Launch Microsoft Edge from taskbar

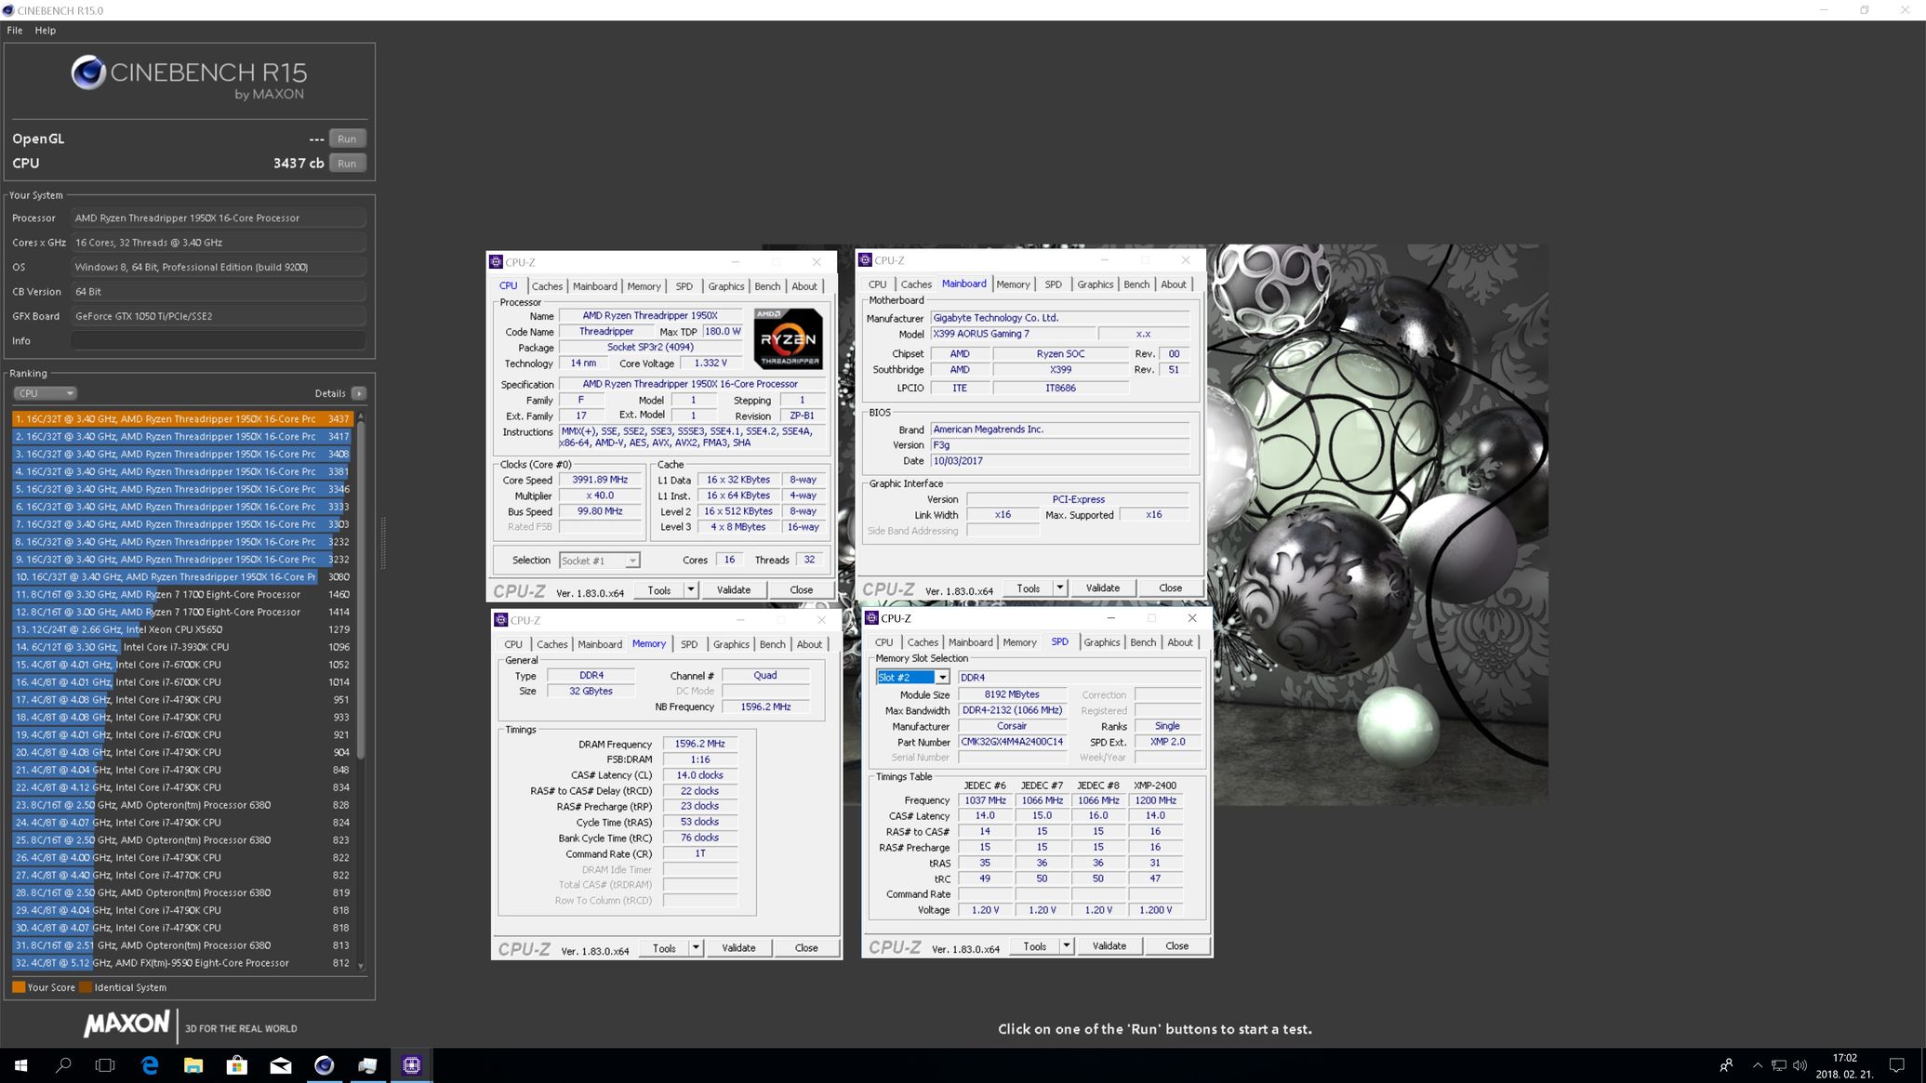tap(150, 1065)
